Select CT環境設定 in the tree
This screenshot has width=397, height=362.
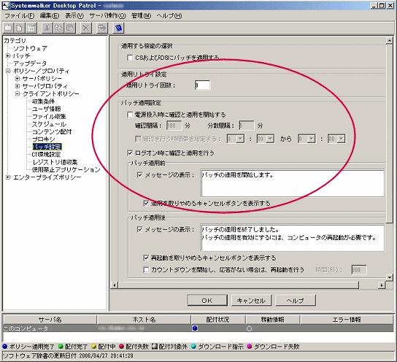[46, 155]
